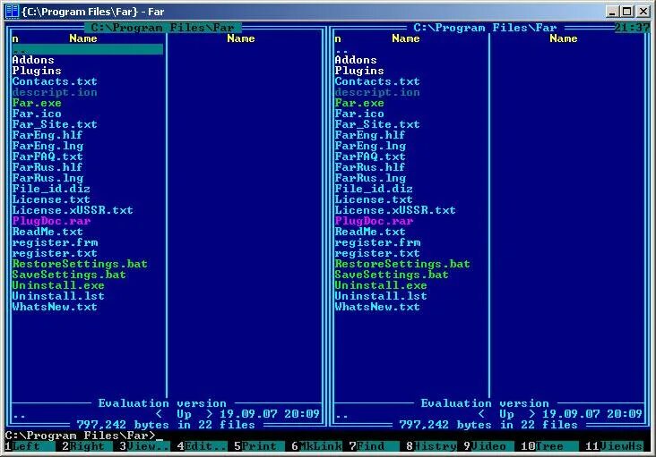Select the 1 Left key bar button
The width and height of the screenshot is (656, 457).
tap(30, 446)
